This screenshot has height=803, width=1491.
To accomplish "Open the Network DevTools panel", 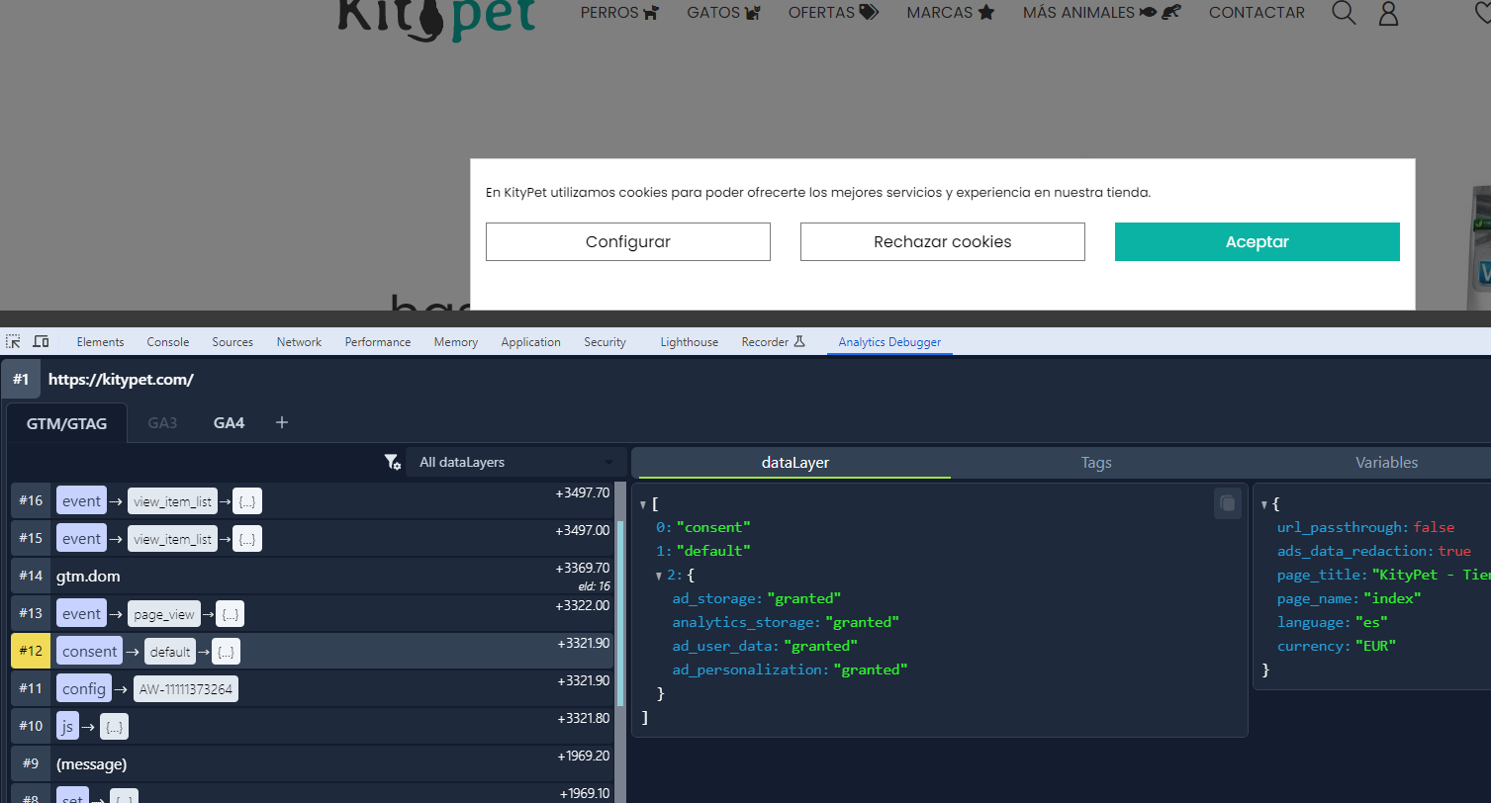I will click(x=299, y=342).
